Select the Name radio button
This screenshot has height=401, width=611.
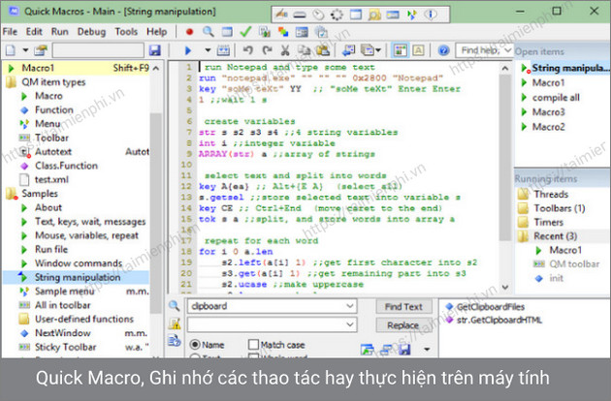click(x=195, y=344)
